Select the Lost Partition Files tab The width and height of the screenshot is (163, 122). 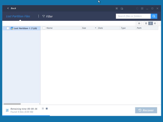coord(18,16)
